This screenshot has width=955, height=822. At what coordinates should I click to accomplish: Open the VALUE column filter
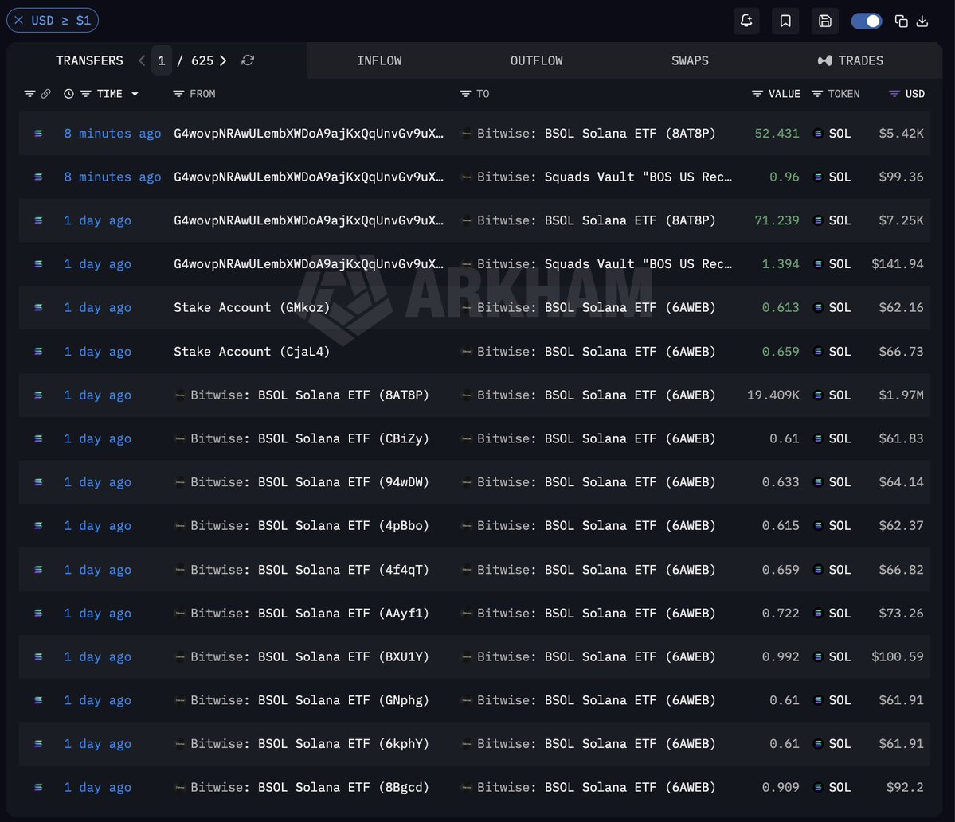click(757, 94)
